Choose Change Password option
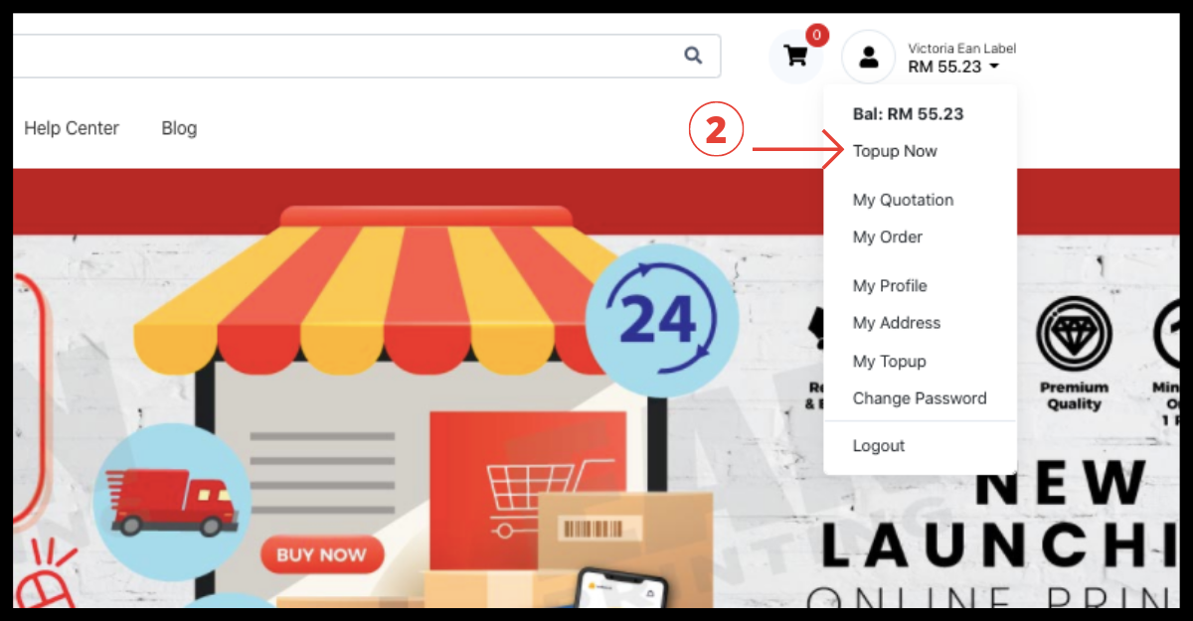 [x=920, y=397]
